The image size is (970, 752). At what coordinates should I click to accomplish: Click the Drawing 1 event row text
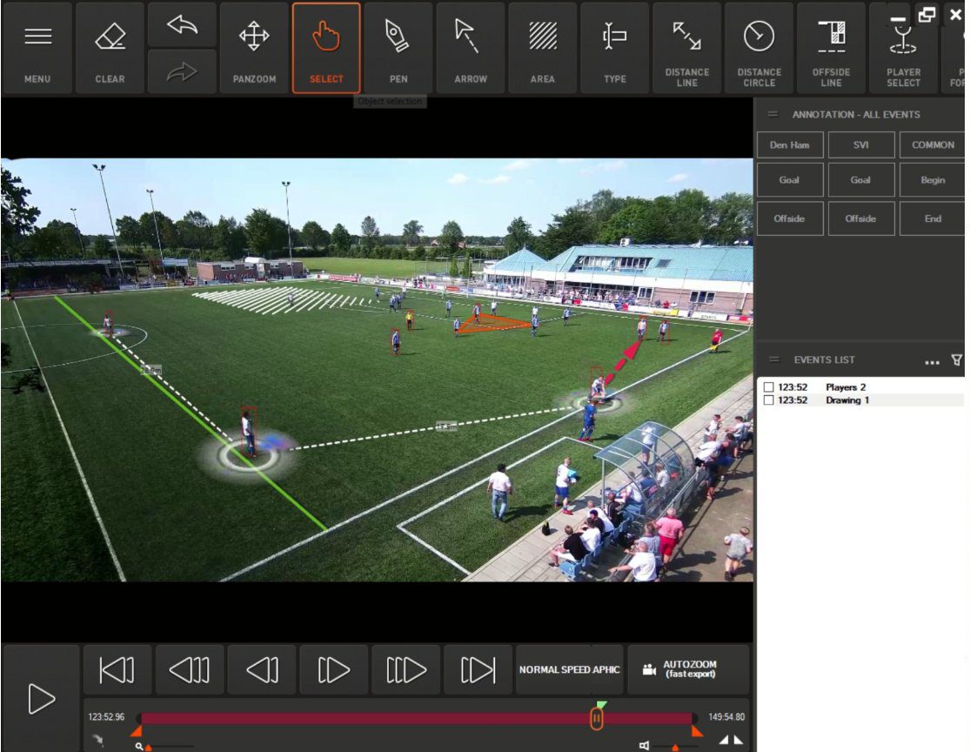point(847,399)
